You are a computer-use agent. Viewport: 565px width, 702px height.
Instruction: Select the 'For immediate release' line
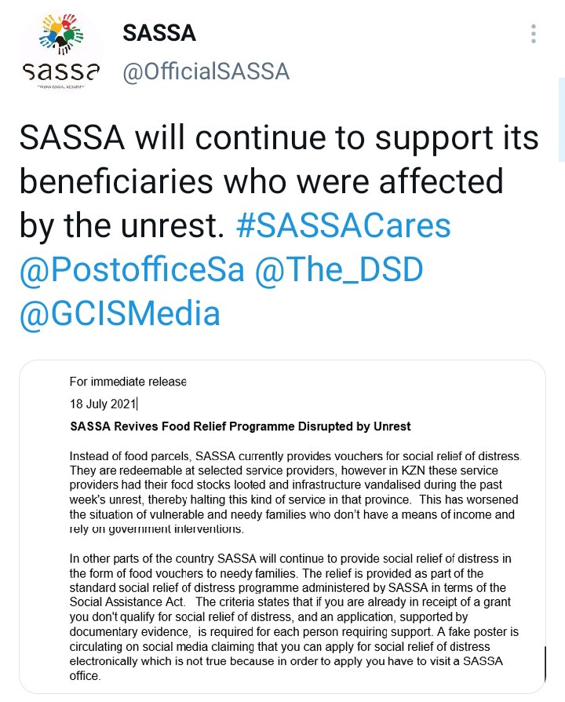tap(128, 382)
